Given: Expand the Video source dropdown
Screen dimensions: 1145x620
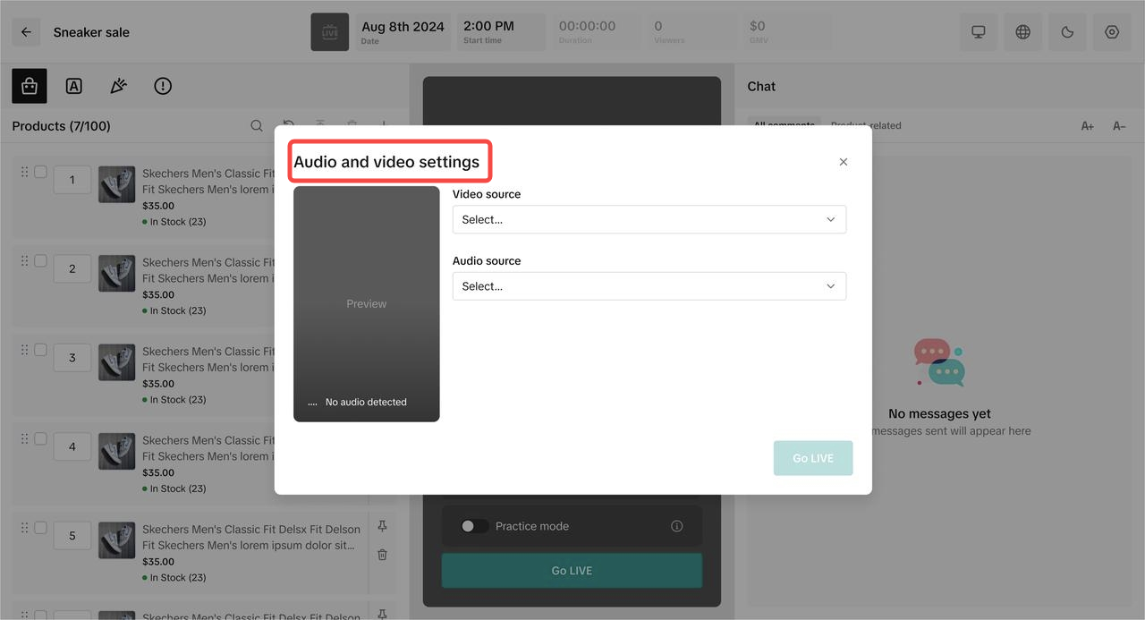Looking at the screenshot, I should pyautogui.click(x=649, y=219).
